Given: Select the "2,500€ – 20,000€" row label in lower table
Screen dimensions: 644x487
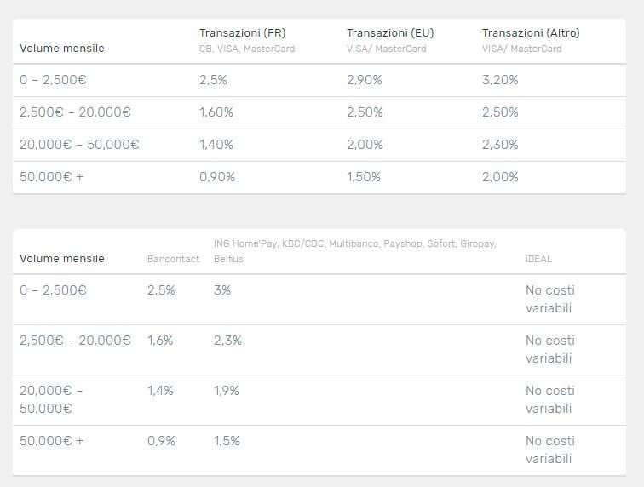Looking at the screenshot, I should click(x=75, y=341).
